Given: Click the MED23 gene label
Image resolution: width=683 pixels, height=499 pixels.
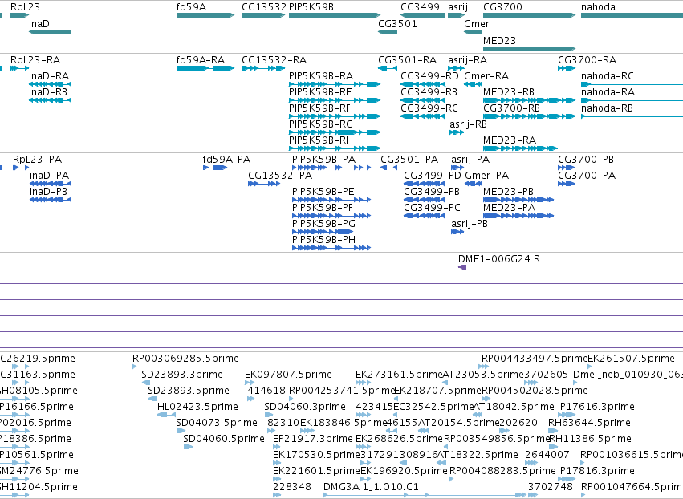Looking at the screenshot, I should pyautogui.click(x=500, y=40).
